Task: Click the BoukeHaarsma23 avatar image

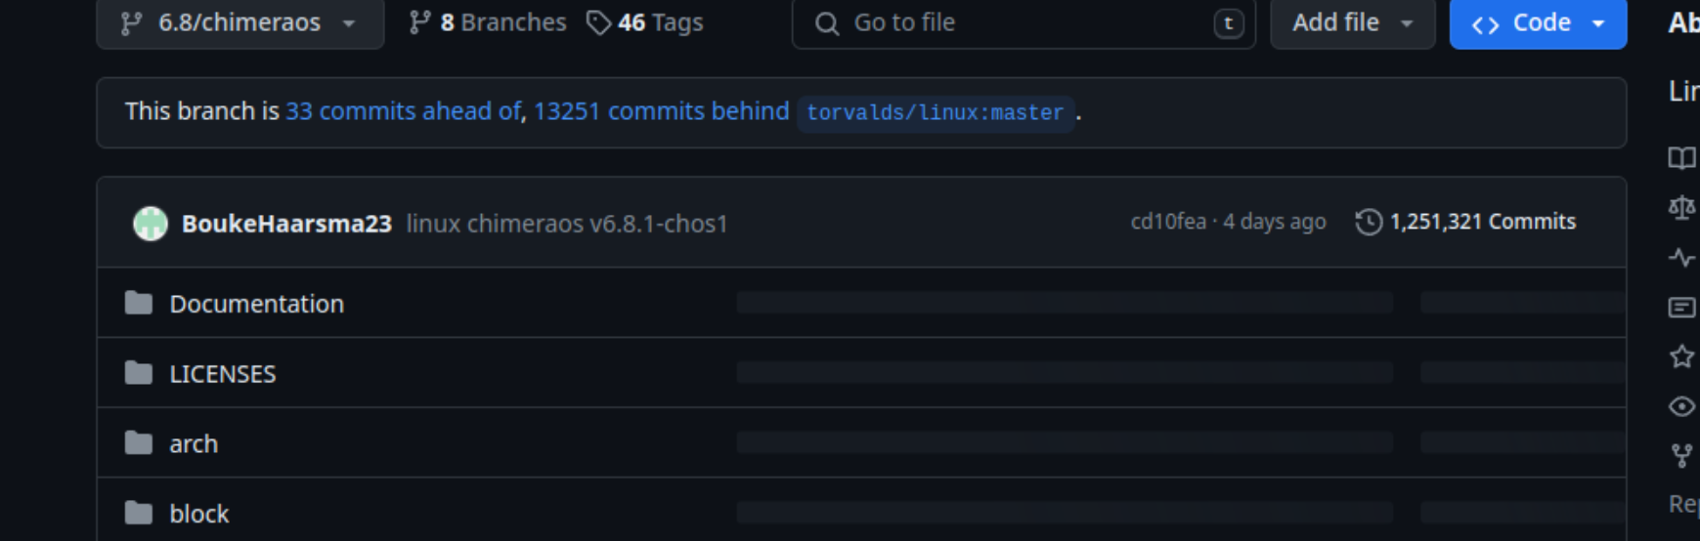Action: click(x=151, y=223)
